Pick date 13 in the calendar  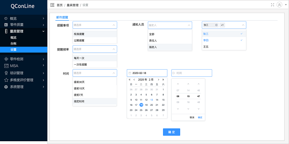point(151,100)
